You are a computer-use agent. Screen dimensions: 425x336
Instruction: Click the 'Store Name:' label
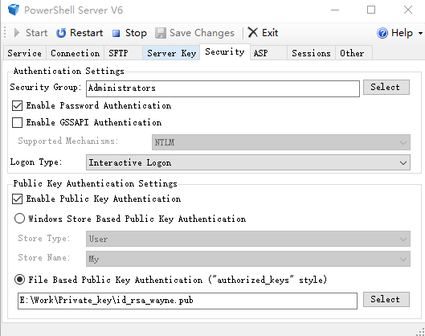[x=44, y=258]
